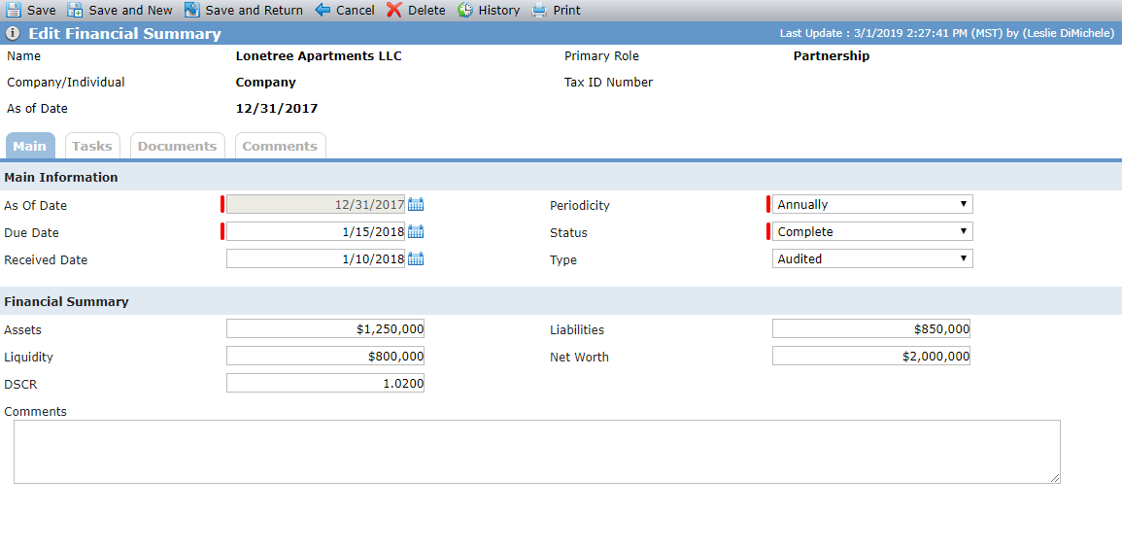Click the red X Delete icon
Screen dimensions: 1122x548
pyautogui.click(x=394, y=10)
